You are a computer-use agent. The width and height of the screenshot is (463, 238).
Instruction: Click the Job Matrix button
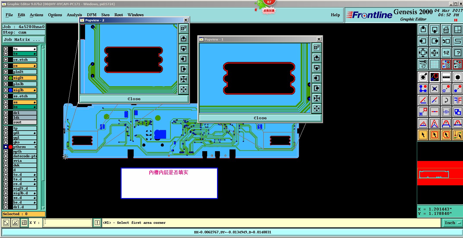coord(24,40)
